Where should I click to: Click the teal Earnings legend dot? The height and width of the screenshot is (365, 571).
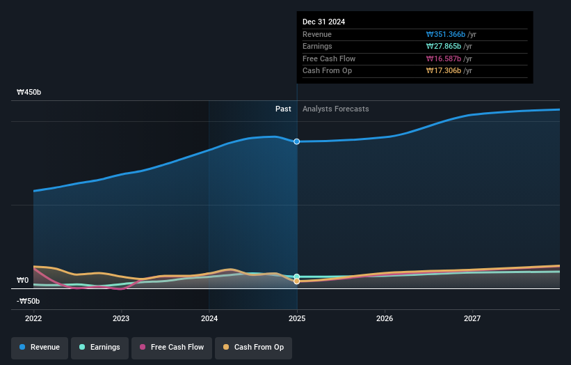pos(82,347)
